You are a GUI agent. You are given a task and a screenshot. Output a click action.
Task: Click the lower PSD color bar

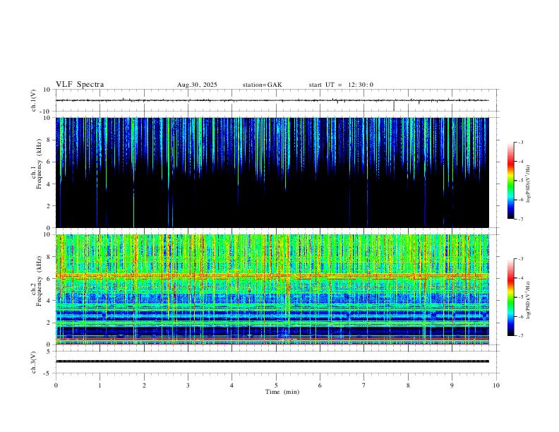pos(511,297)
